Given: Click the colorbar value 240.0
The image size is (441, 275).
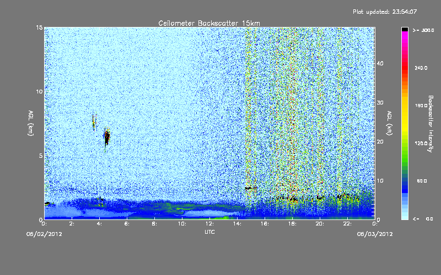Looking at the screenshot, I should pyautogui.click(x=421, y=68).
